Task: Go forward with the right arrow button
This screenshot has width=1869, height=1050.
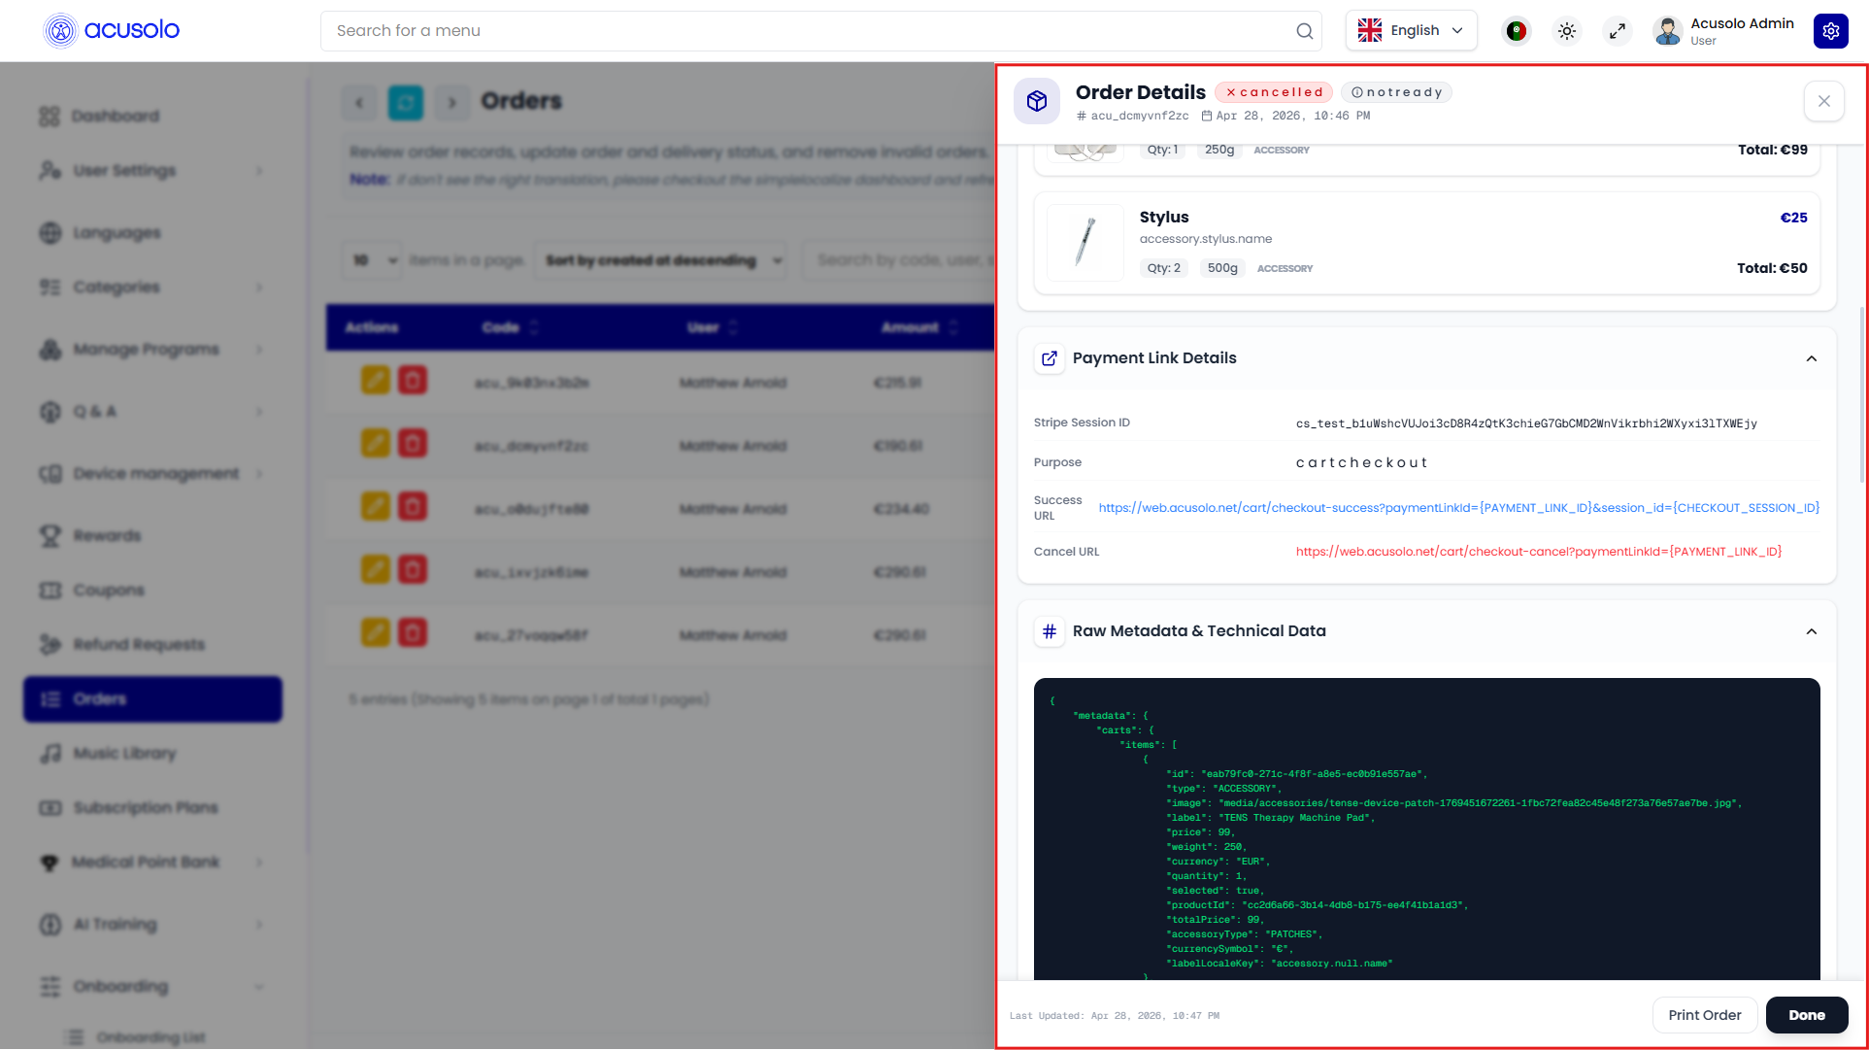Action: (x=451, y=102)
